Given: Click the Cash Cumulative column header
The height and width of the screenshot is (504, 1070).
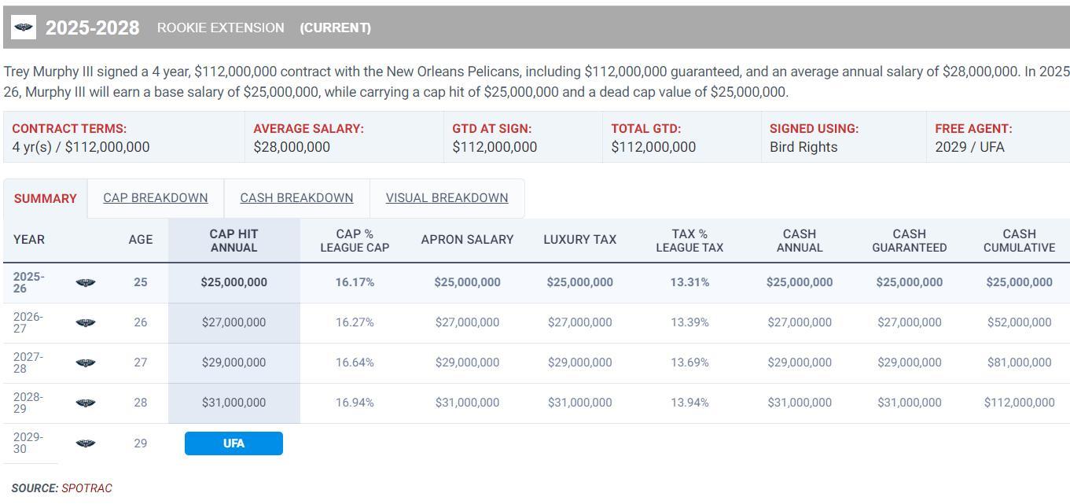Looking at the screenshot, I should click(1019, 241).
